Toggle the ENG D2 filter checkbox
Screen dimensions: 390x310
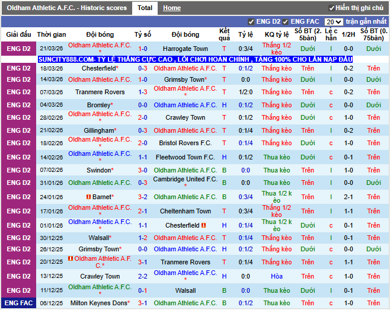tap(251, 21)
